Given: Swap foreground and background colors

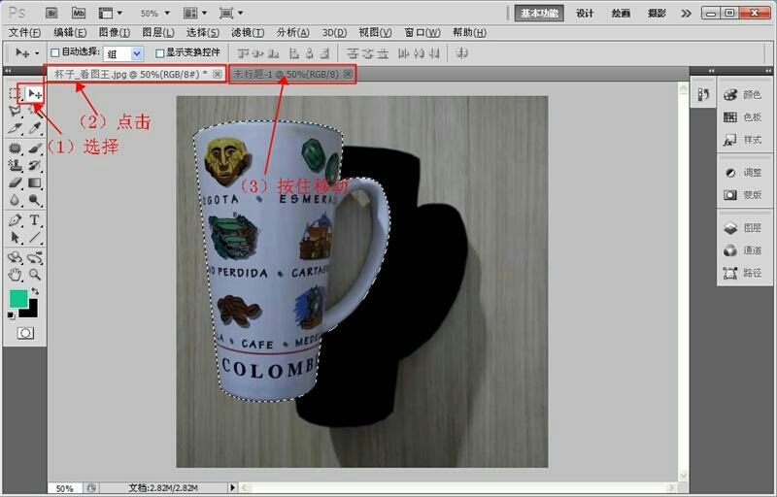Looking at the screenshot, I should tap(35, 291).
